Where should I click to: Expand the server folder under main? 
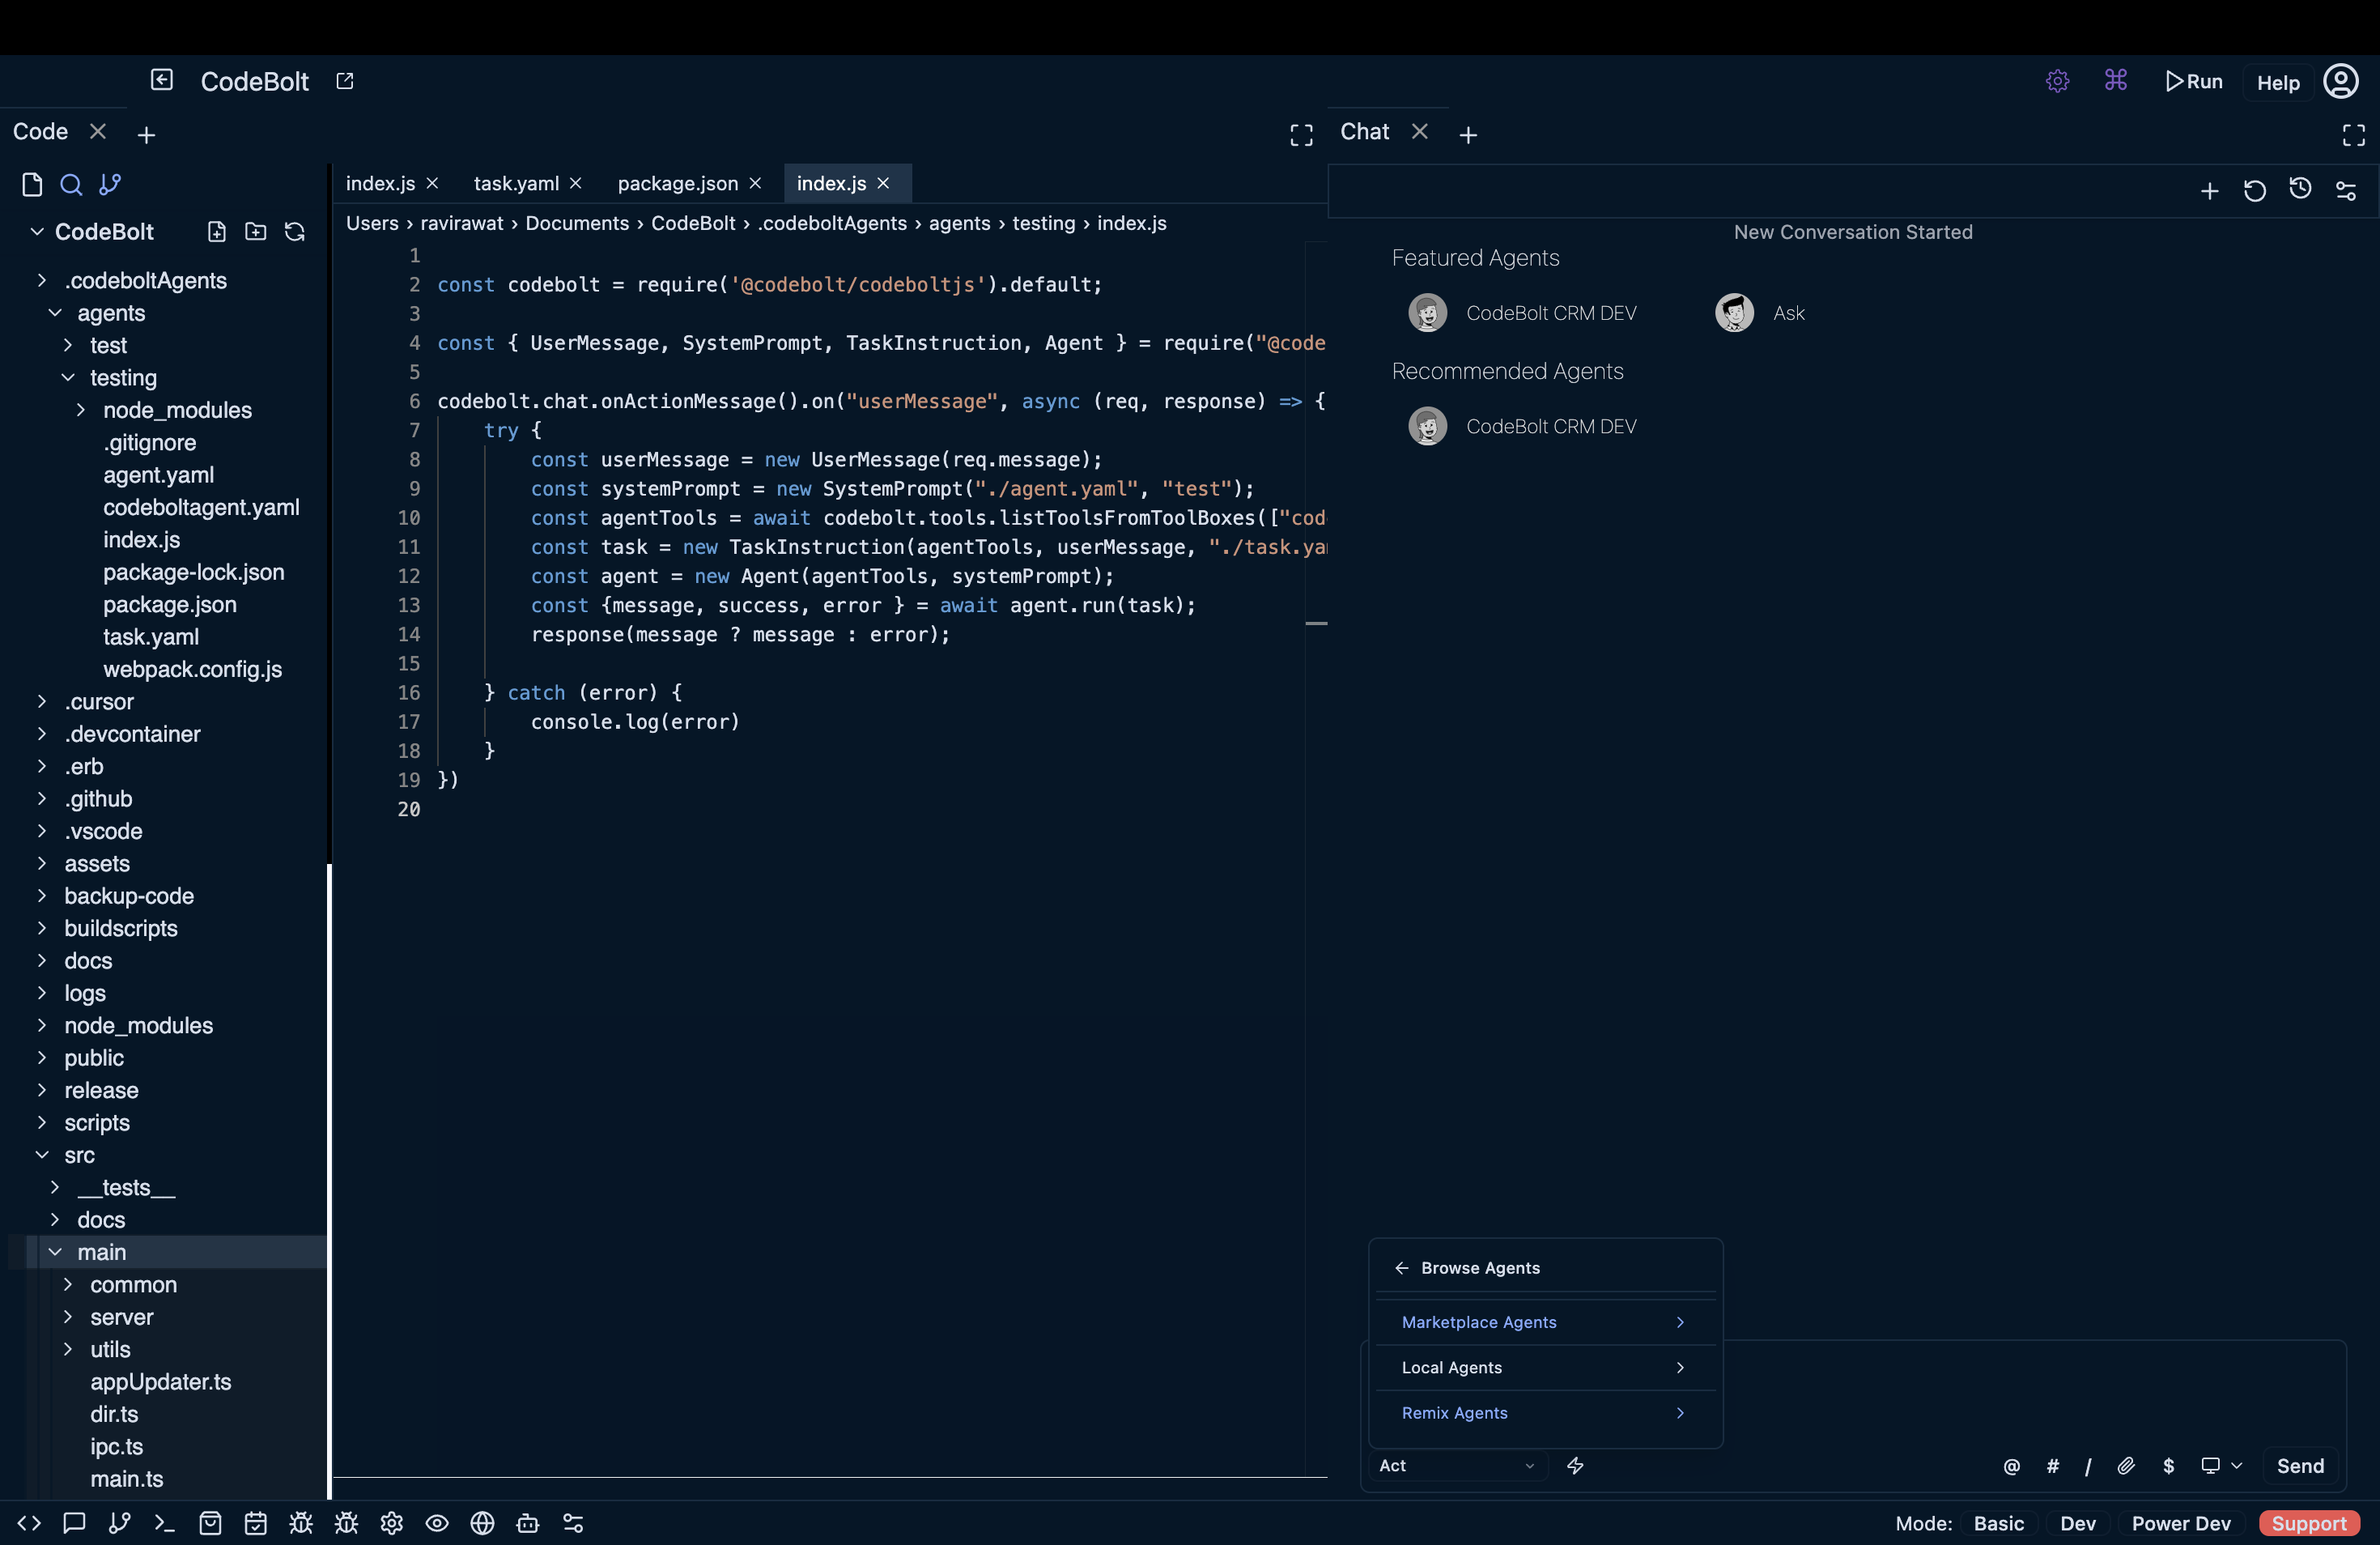(68, 1317)
